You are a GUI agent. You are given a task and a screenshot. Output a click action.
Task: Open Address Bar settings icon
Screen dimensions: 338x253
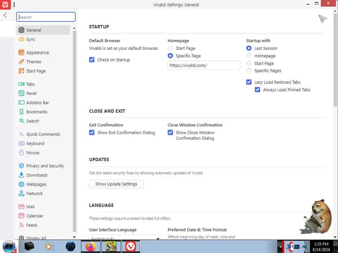21,103
